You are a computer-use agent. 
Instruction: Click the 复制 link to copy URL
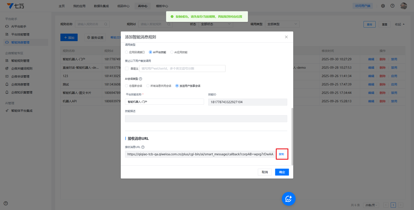coord(282,154)
